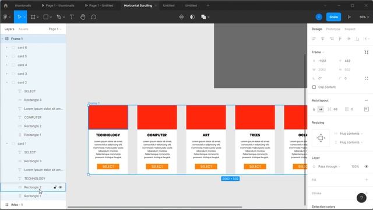This screenshot has width=373, height=210.
Task: Click align vertical centers icon
Action: click(349, 38)
